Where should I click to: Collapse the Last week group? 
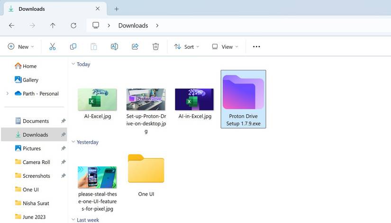tap(73, 220)
